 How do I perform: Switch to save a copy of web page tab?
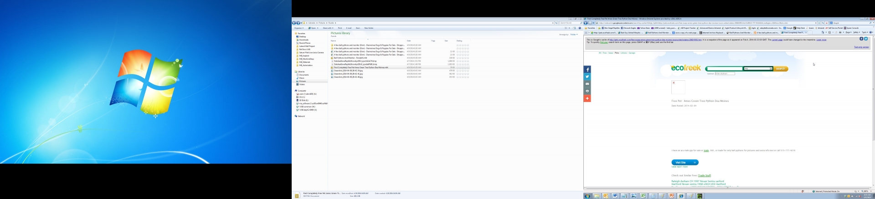coord(685,32)
